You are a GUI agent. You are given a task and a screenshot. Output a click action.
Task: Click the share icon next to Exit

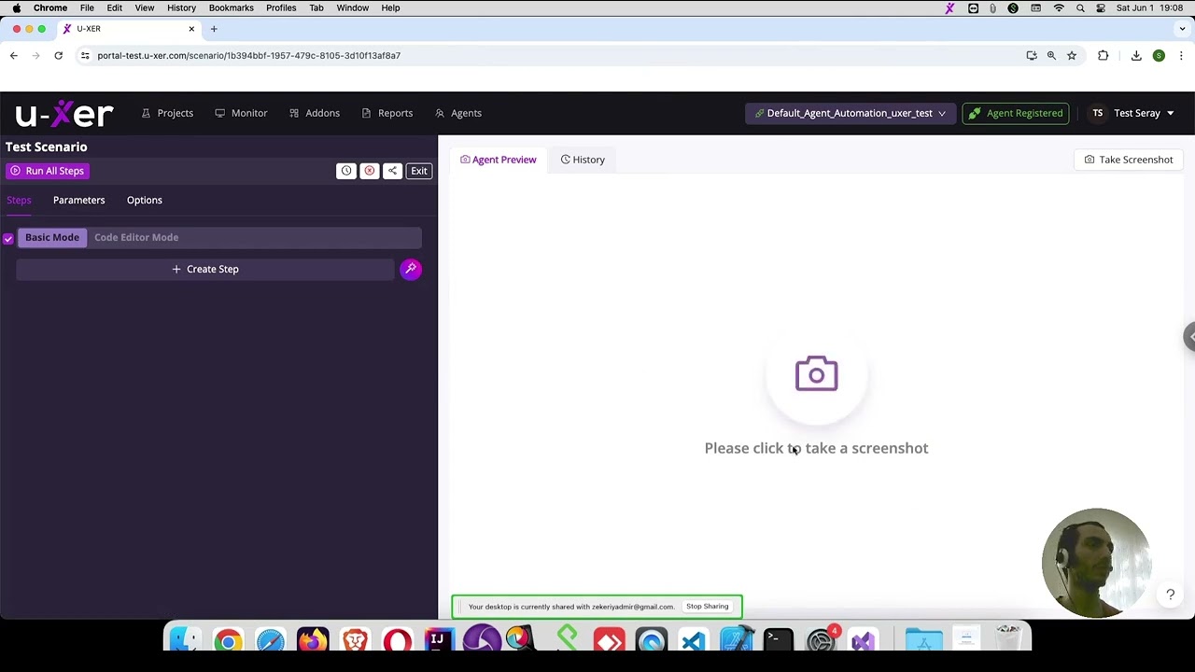393,171
